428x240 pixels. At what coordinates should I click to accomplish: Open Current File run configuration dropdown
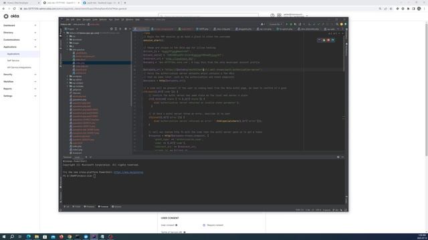click(275, 24)
